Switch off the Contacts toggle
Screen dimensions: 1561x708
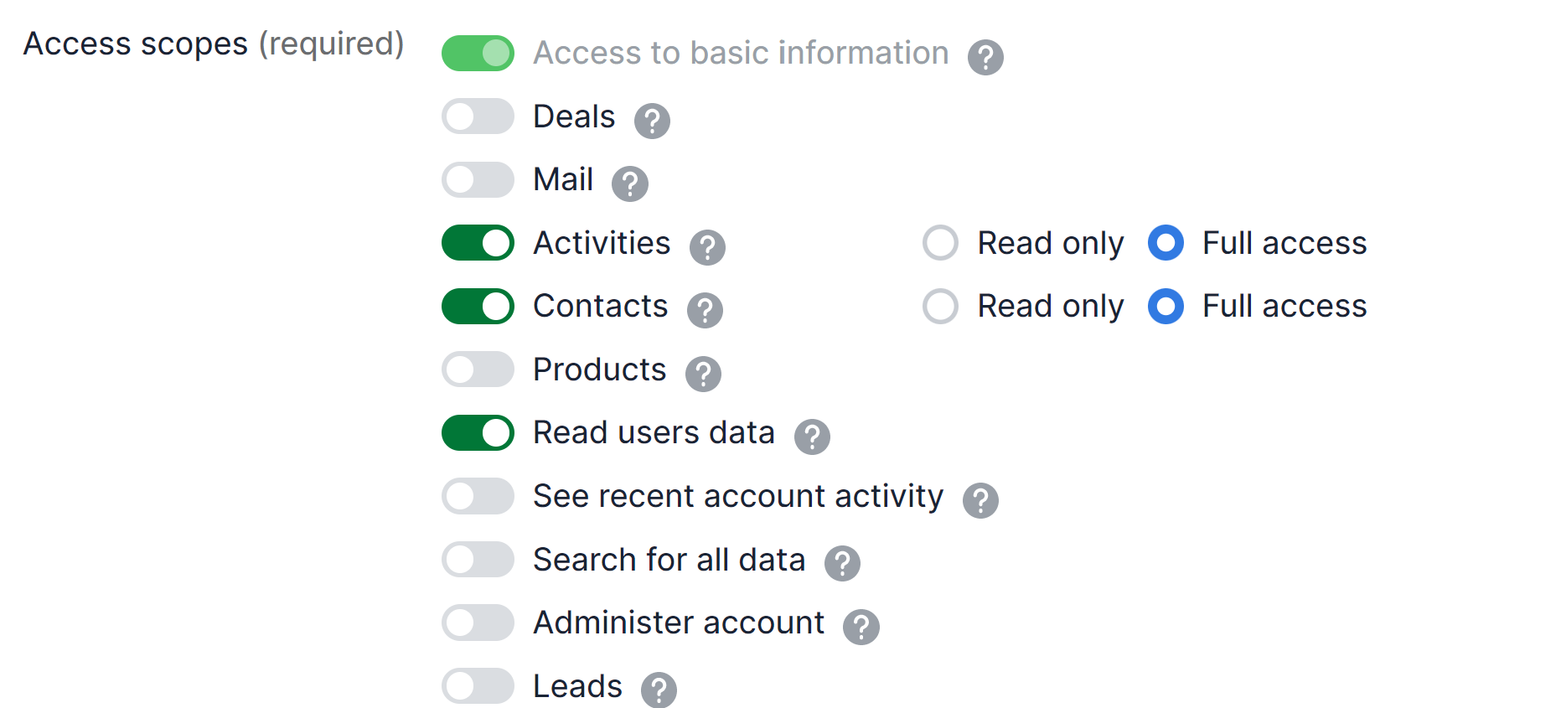(x=478, y=306)
